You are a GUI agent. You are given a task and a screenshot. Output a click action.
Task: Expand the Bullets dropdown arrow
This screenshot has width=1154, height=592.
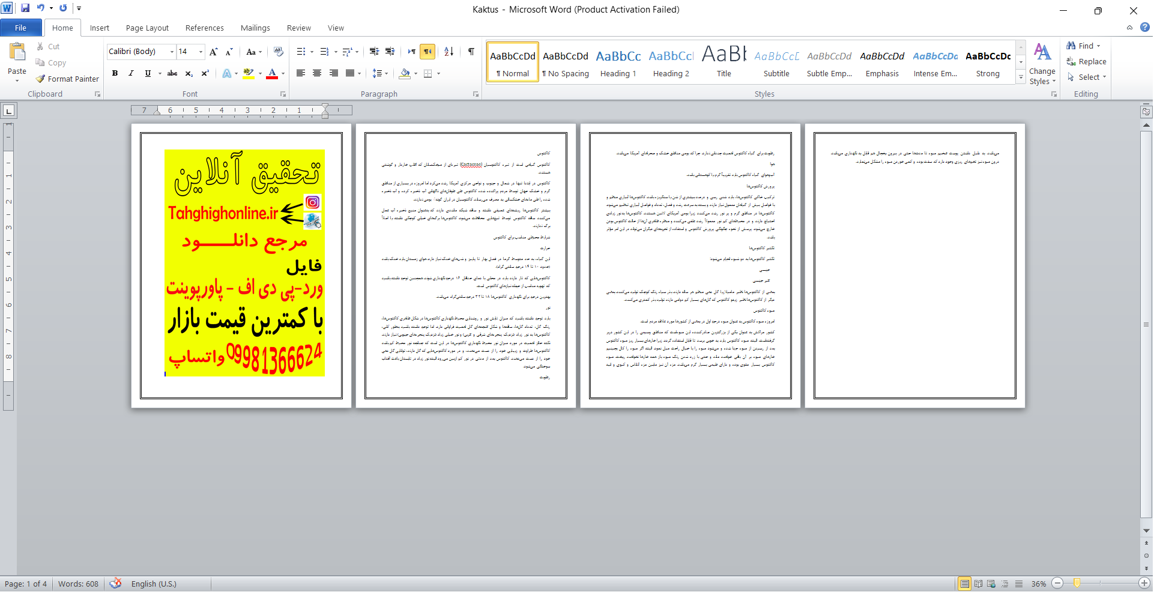pyautogui.click(x=312, y=52)
